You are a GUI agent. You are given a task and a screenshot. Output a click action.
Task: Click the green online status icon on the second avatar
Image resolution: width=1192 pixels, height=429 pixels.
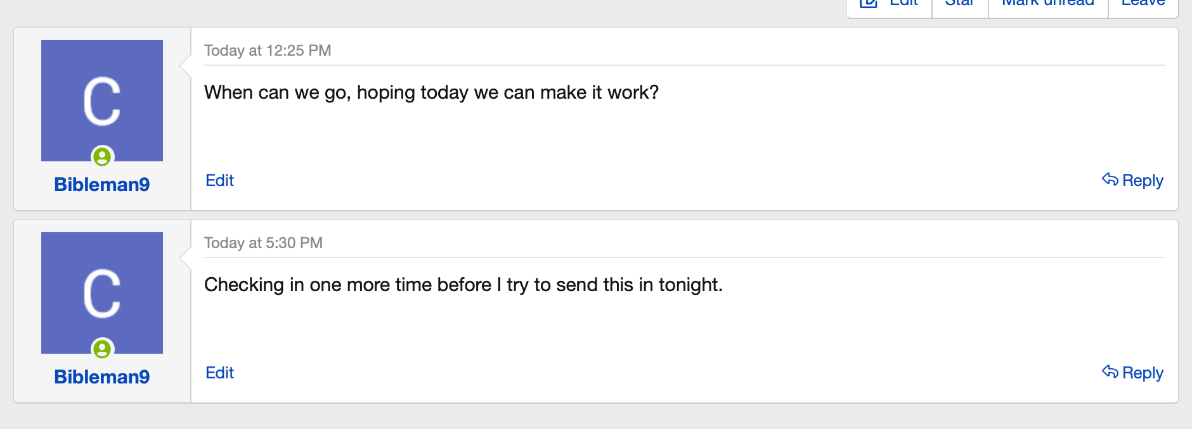pyautogui.click(x=102, y=349)
